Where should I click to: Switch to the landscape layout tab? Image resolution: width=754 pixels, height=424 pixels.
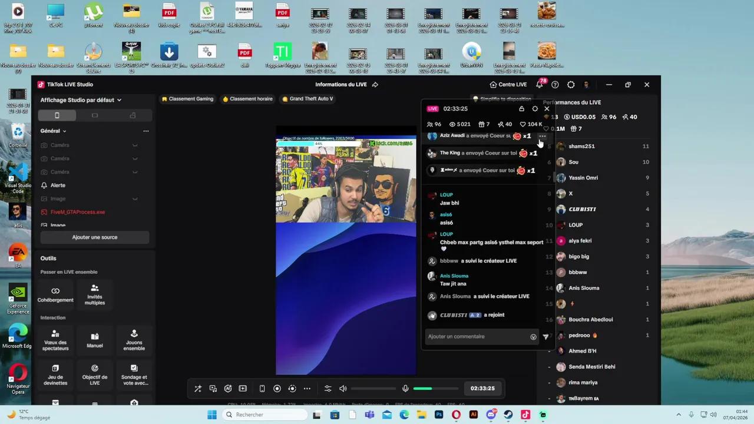tap(95, 115)
